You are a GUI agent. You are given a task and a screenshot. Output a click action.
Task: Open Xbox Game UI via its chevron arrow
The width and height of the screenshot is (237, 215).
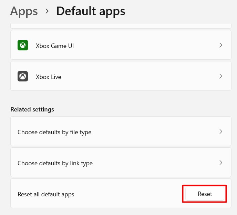coord(221,45)
